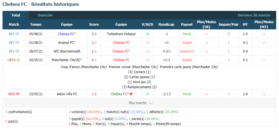This screenshot has width=279, height=129.
Task: Switch to the Domicile tab
Action: click(x=45, y=15)
